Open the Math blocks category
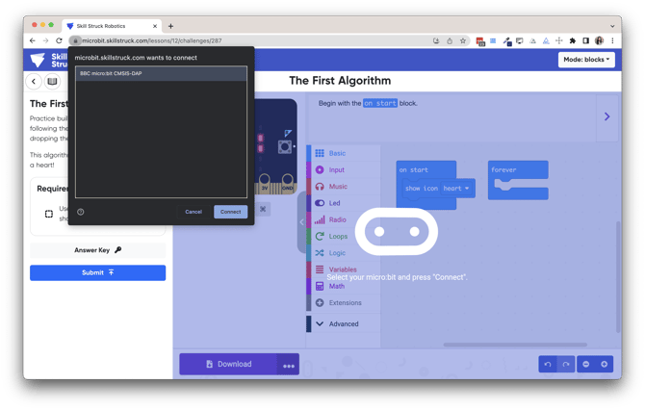The image size is (645, 410). pos(336,286)
